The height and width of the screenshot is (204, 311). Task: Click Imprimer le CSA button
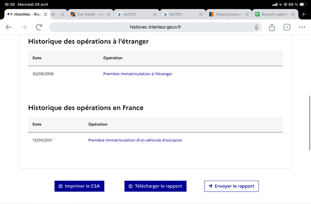[x=79, y=186]
